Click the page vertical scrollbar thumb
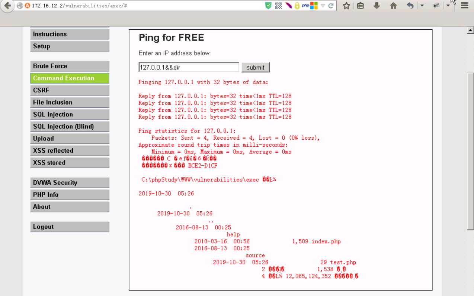 470,150
